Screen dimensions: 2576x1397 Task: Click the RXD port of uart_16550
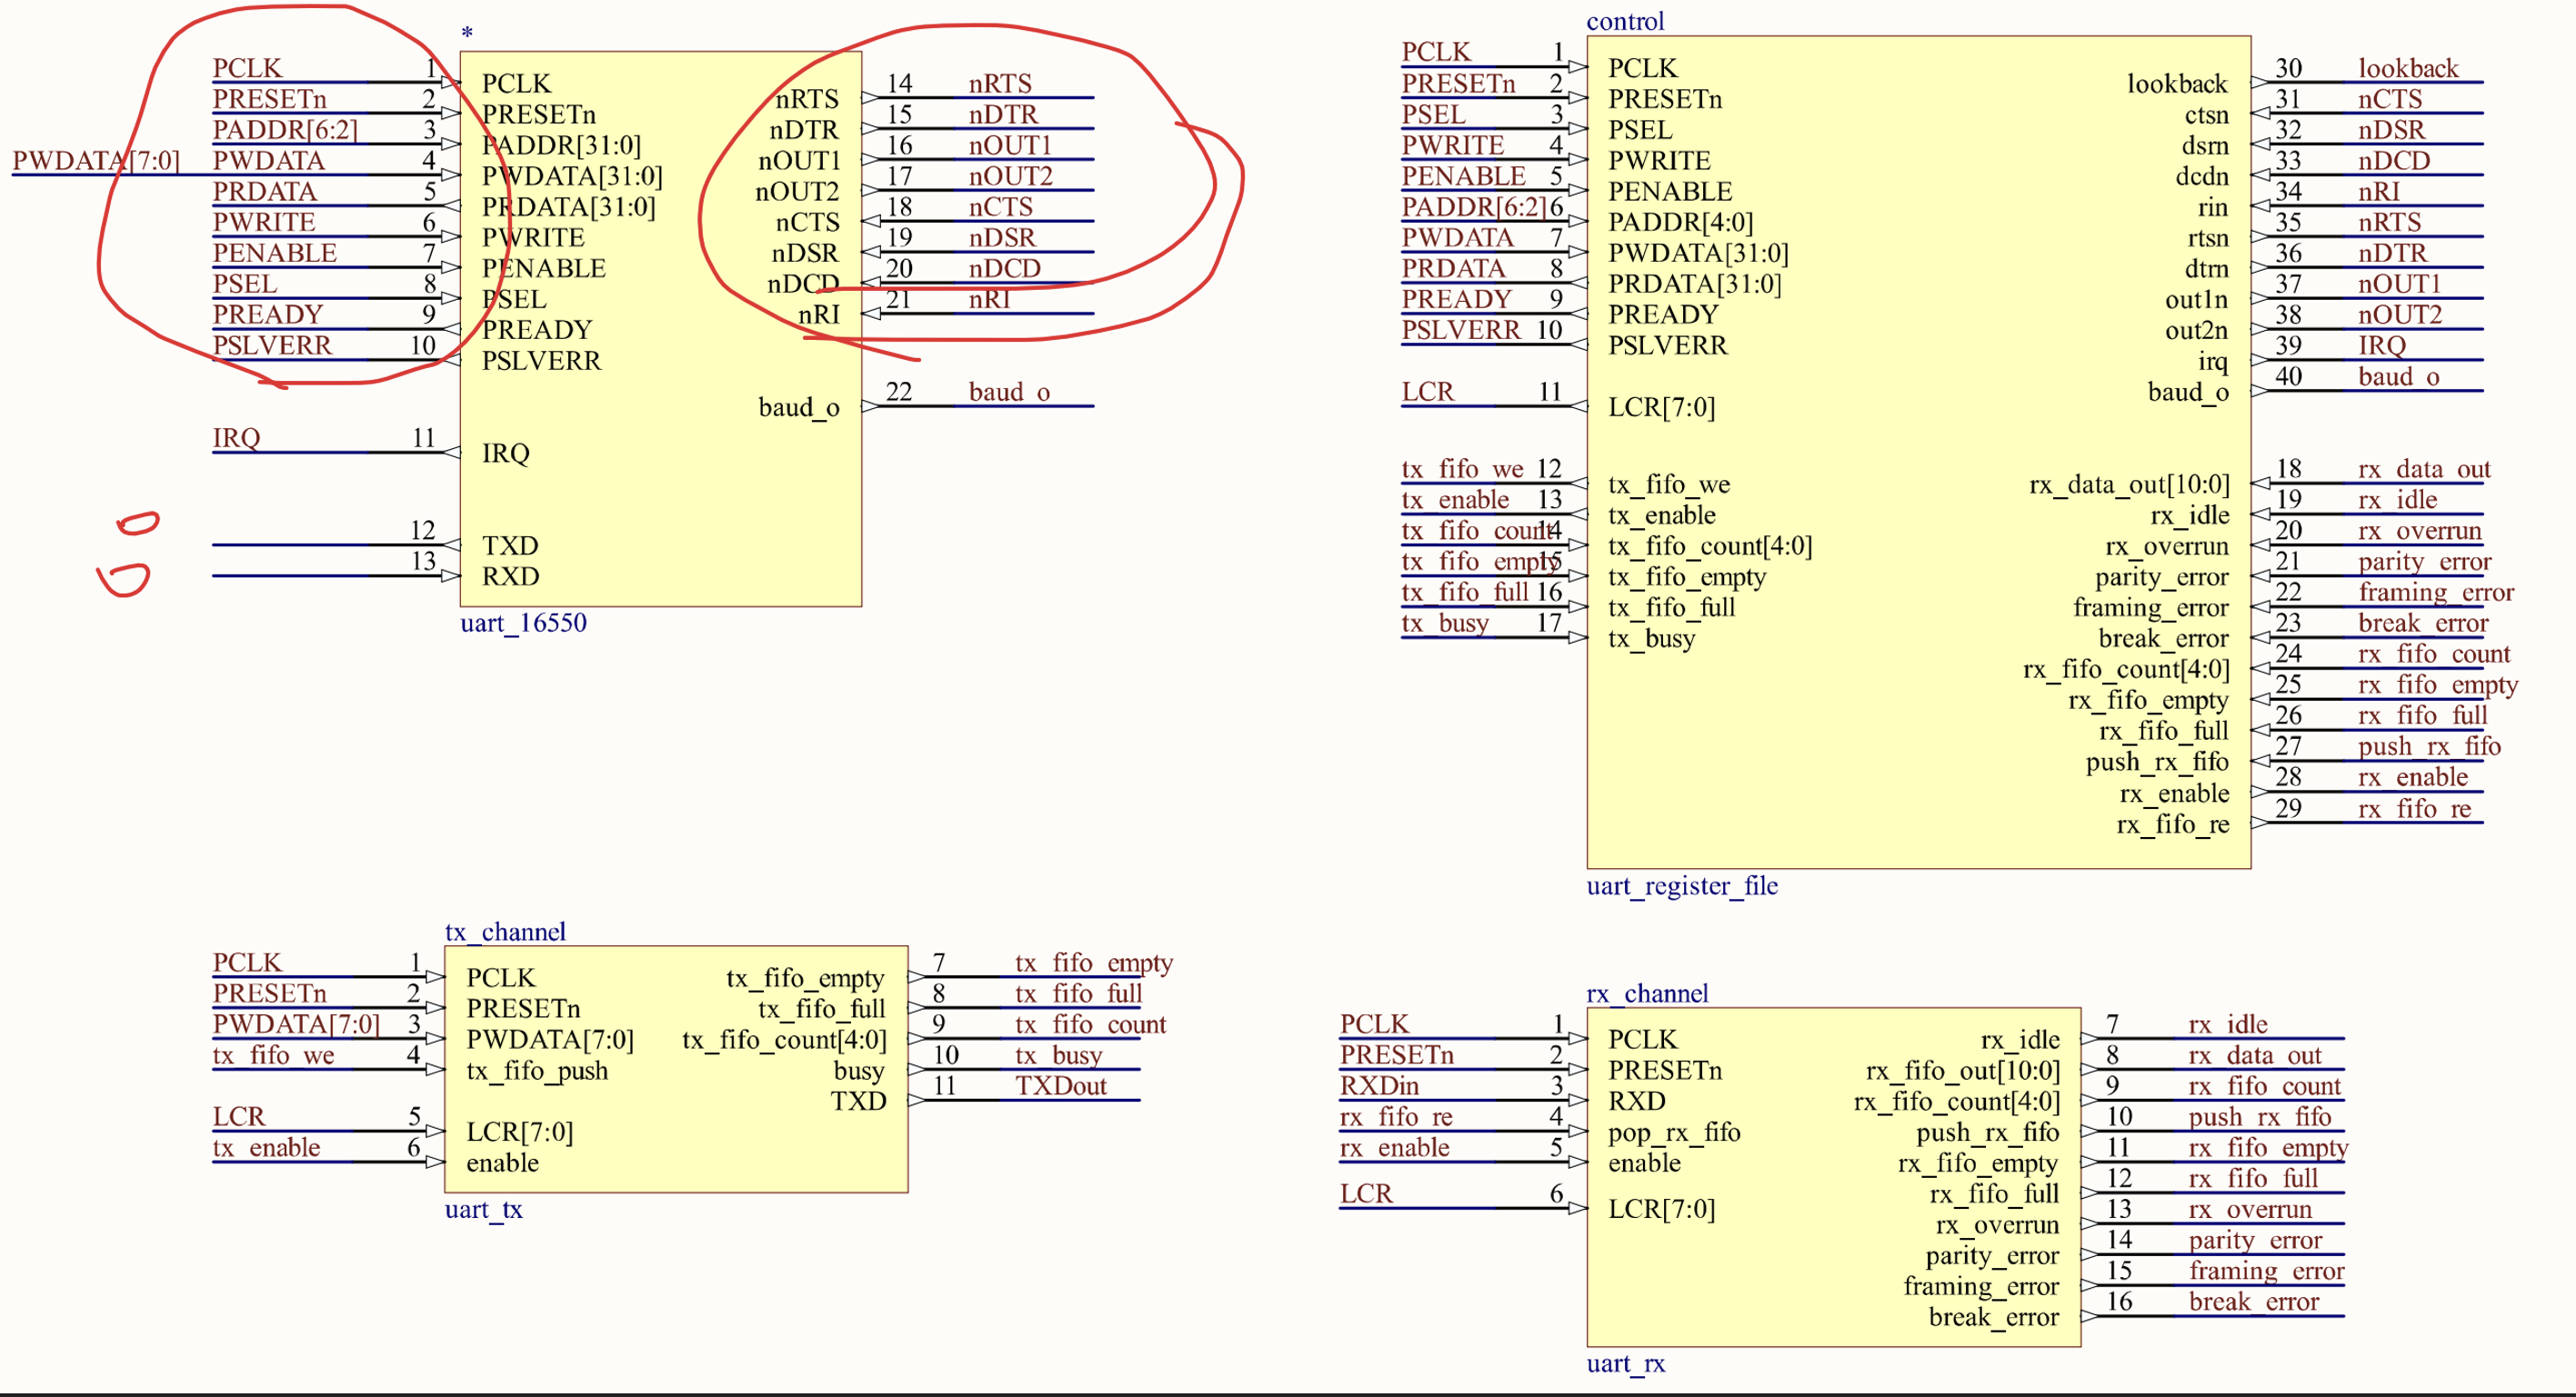(510, 576)
